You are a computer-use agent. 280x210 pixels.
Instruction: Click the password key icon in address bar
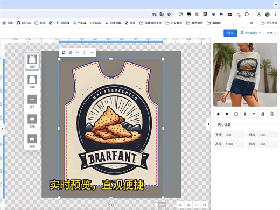154,15
